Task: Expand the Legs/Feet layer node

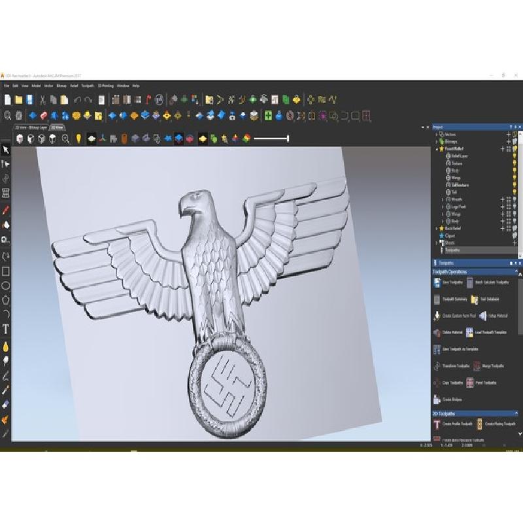Action: pos(443,207)
